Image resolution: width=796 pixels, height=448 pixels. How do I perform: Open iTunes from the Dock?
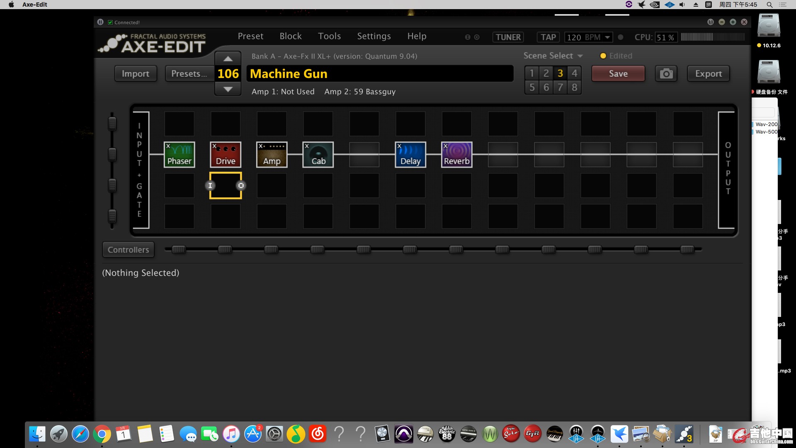[231, 434]
